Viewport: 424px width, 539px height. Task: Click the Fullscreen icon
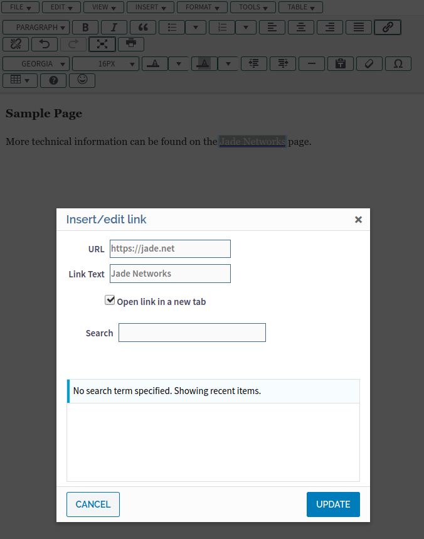click(102, 44)
